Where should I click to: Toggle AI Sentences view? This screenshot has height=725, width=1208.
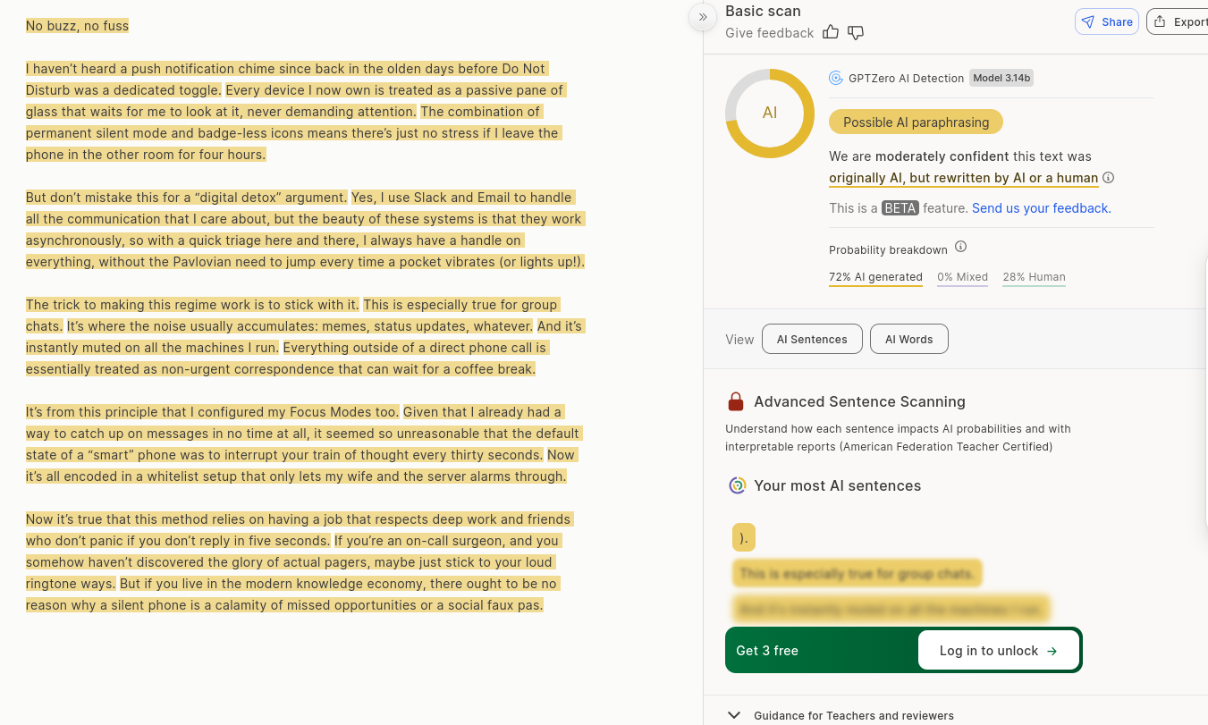tap(812, 340)
